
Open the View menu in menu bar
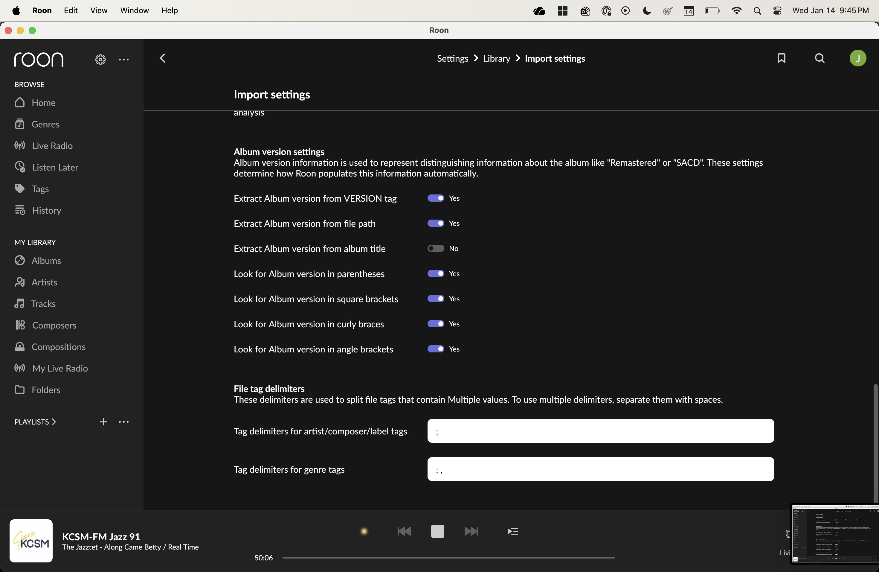tap(99, 10)
